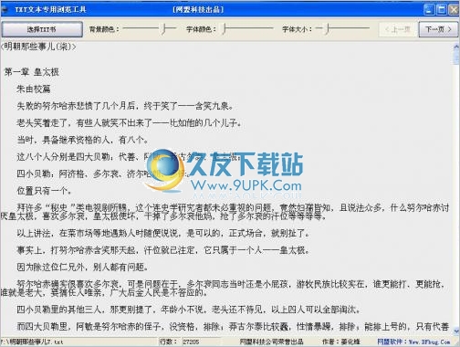Open the 网盟软件 website link in status bar

click(413, 342)
